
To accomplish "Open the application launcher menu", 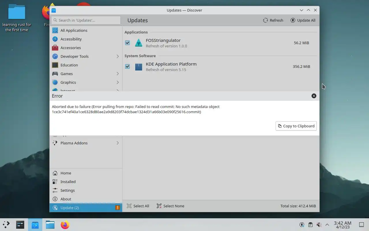I will click(6, 225).
